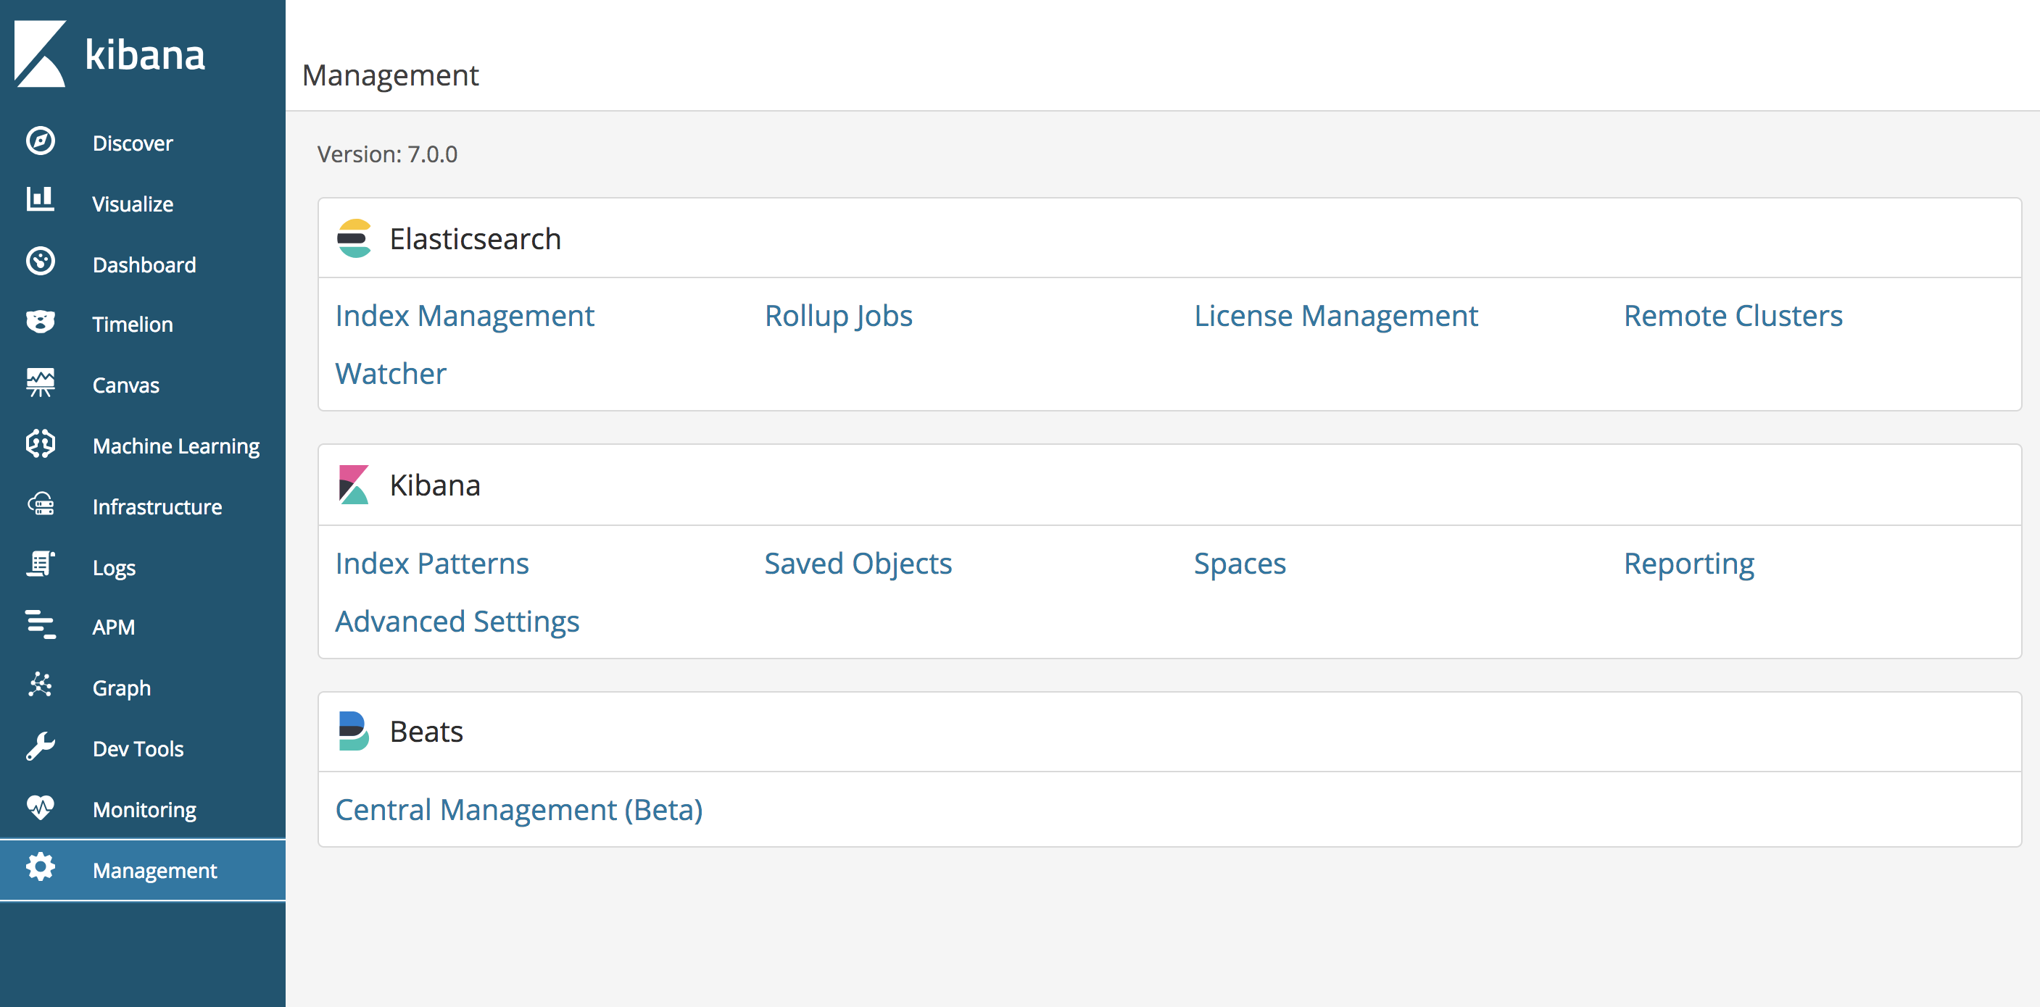Open Index Management link
Viewport: 2040px width, 1007px height.
pyautogui.click(x=464, y=316)
